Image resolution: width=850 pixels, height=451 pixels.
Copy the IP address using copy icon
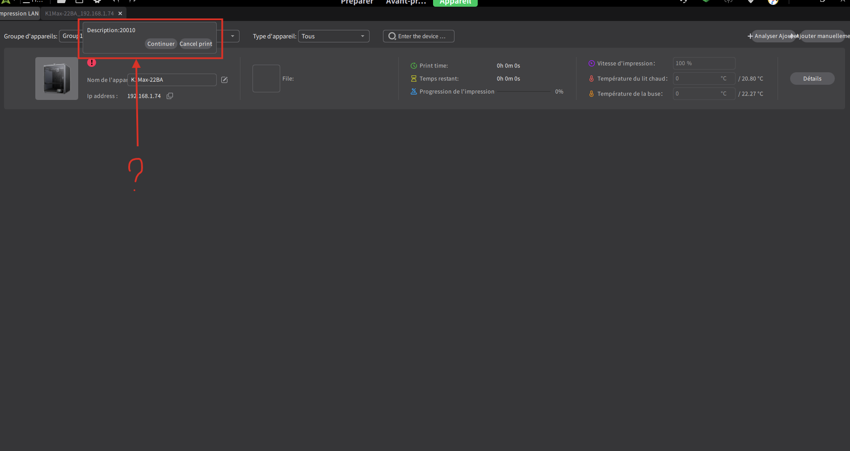170,96
